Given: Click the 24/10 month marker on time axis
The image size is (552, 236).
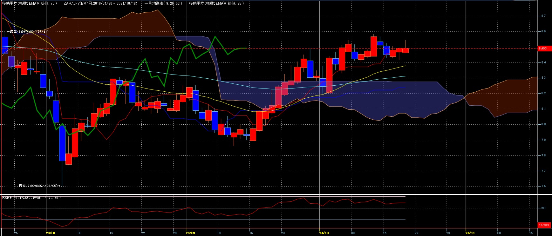Looking at the screenshot, I should [324, 233].
